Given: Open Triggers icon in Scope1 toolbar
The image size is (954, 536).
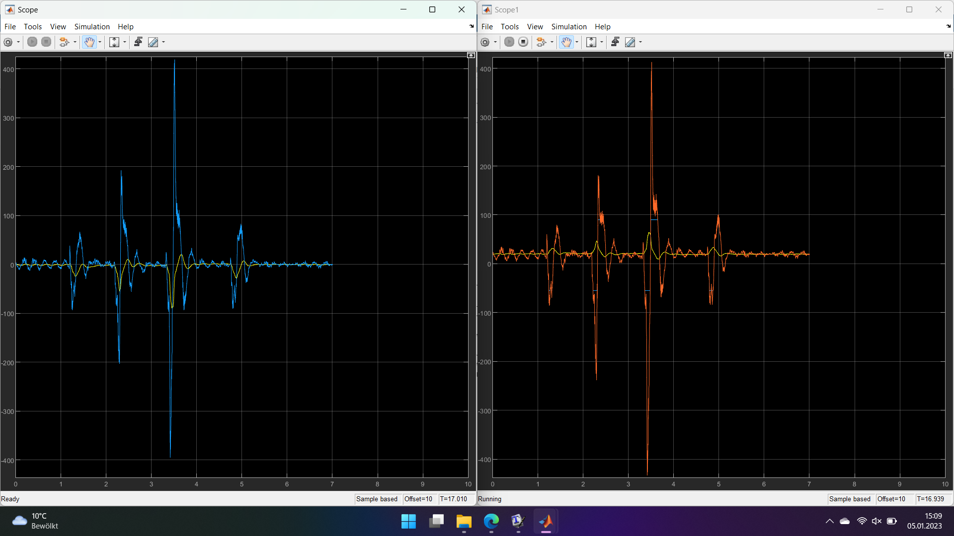Looking at the screenshot, I should point(615,42).
